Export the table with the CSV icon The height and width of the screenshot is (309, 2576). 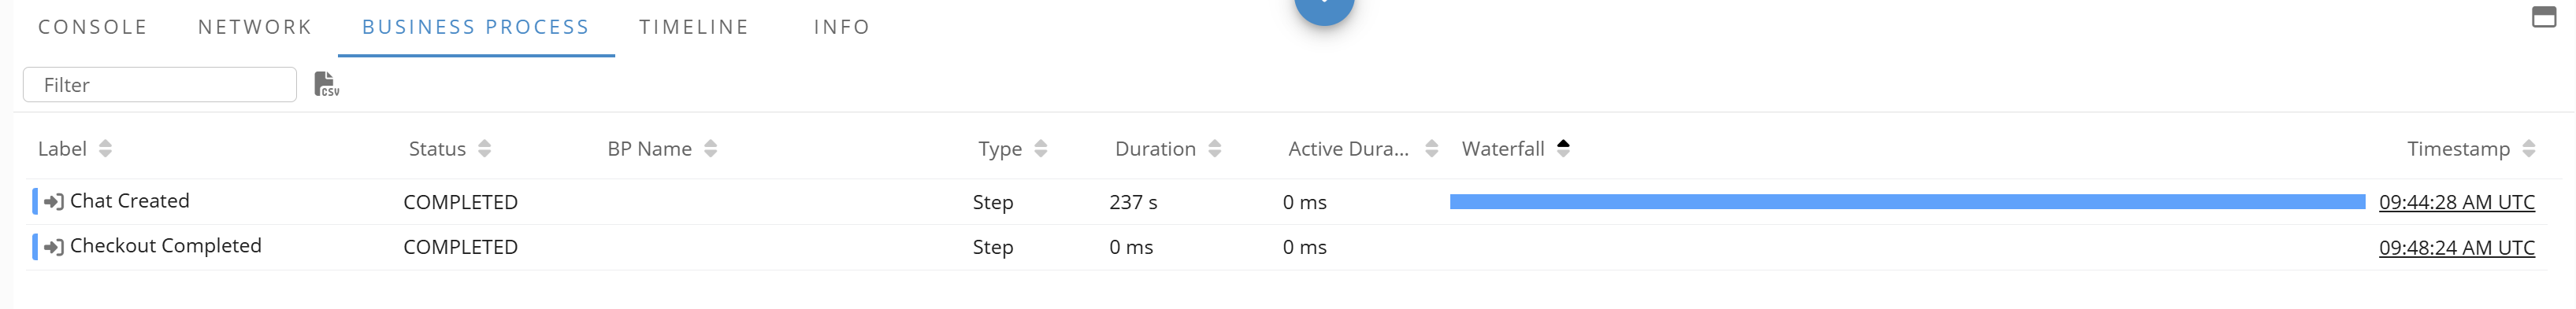click(x=326, y=85)
